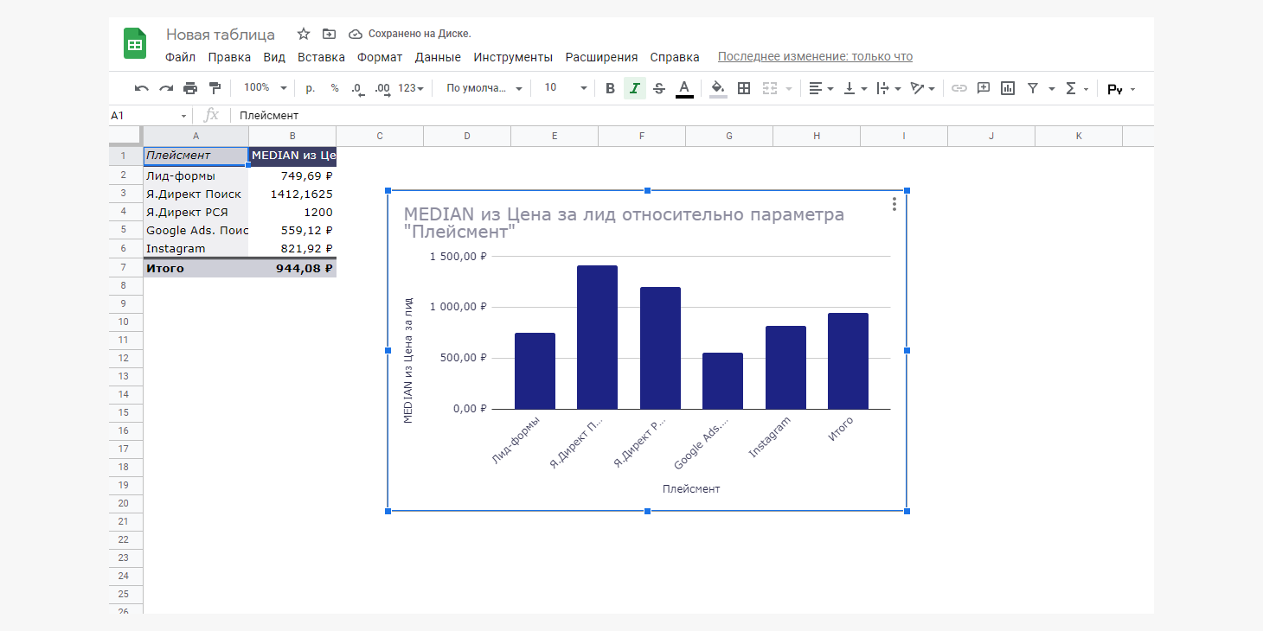Image resolution: width=1263 pixels, height=631 pixels.
Task: Turn off italic formatting
Action: [634, 88]
